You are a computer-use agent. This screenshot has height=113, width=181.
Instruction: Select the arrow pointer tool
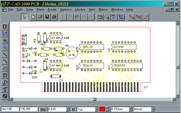pos(24,17)
